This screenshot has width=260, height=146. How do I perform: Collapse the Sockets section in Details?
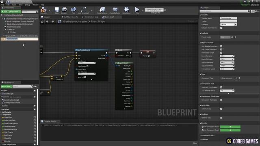tap(200, 33)
